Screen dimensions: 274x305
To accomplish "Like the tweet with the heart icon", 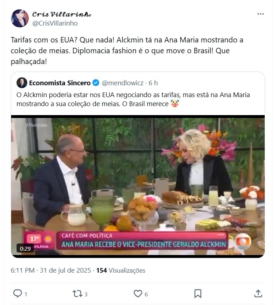I will pyautogui.click(x=138, y=293).
